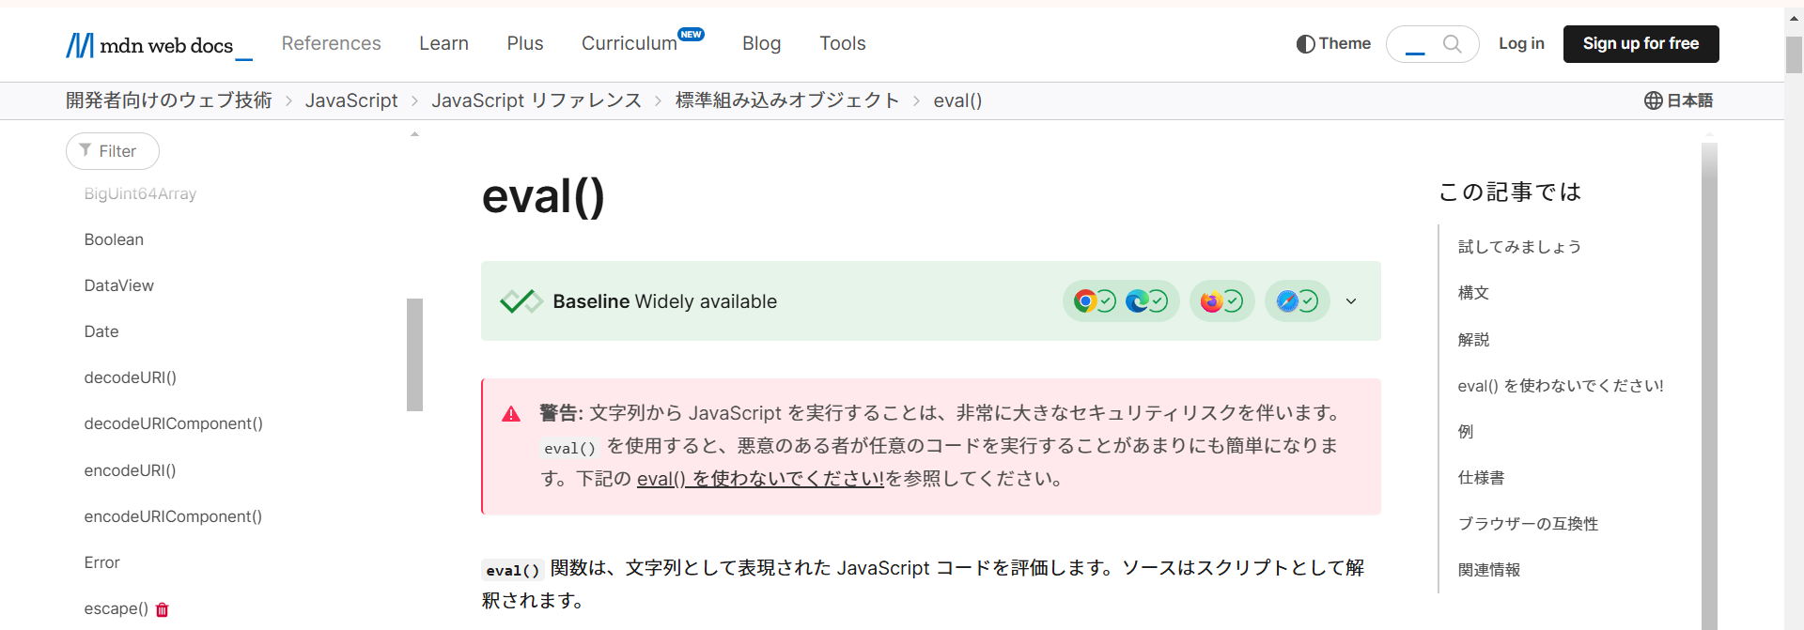Screen dimensions: 1804x630
Task: Click the Firefox browser compatibility icon
Action: [x=1211, y=301]
